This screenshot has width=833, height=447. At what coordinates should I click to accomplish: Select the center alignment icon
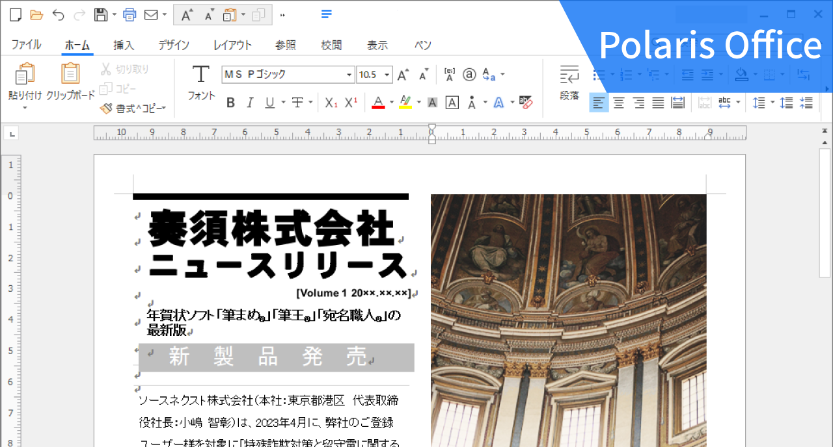pos(618,103)
